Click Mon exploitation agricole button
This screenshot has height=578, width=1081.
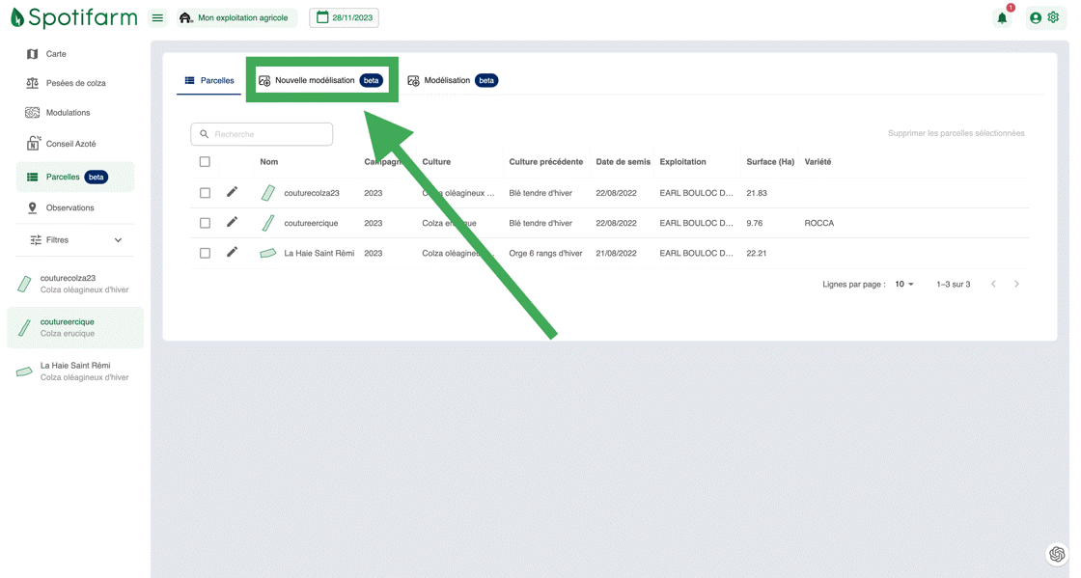[x=235, y=17]
